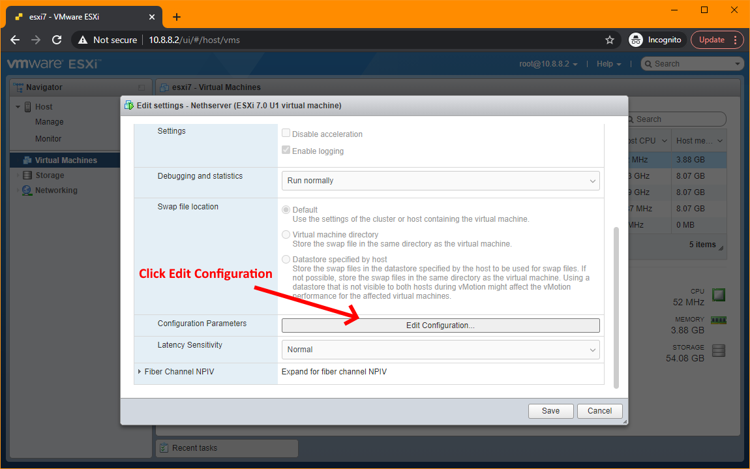
Task: Open the Help dropdown menu
Action: 609,64
